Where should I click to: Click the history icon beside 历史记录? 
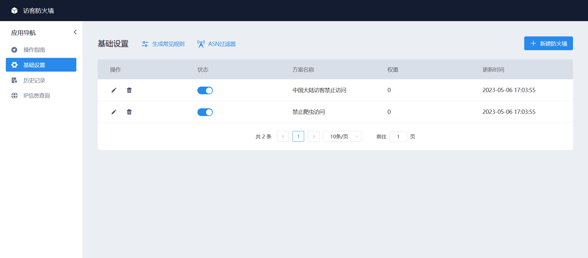(x=14, y=80)
